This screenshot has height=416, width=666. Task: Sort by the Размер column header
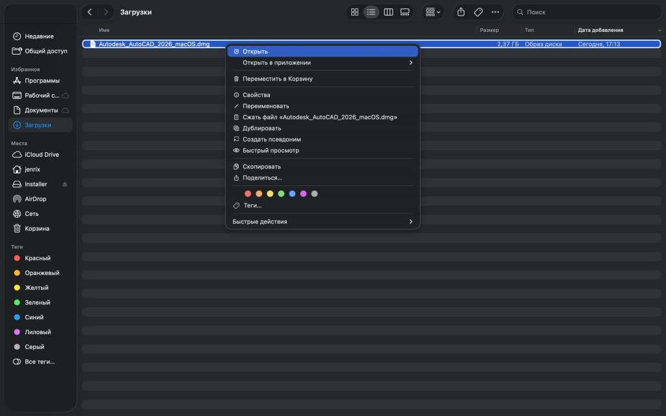[489, 30]
